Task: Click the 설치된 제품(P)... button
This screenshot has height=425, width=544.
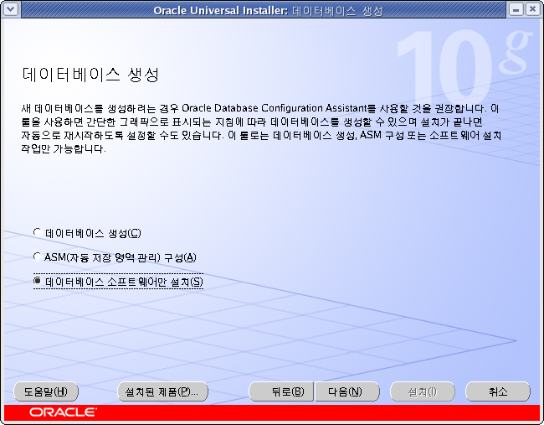Action: pos(162,391)
